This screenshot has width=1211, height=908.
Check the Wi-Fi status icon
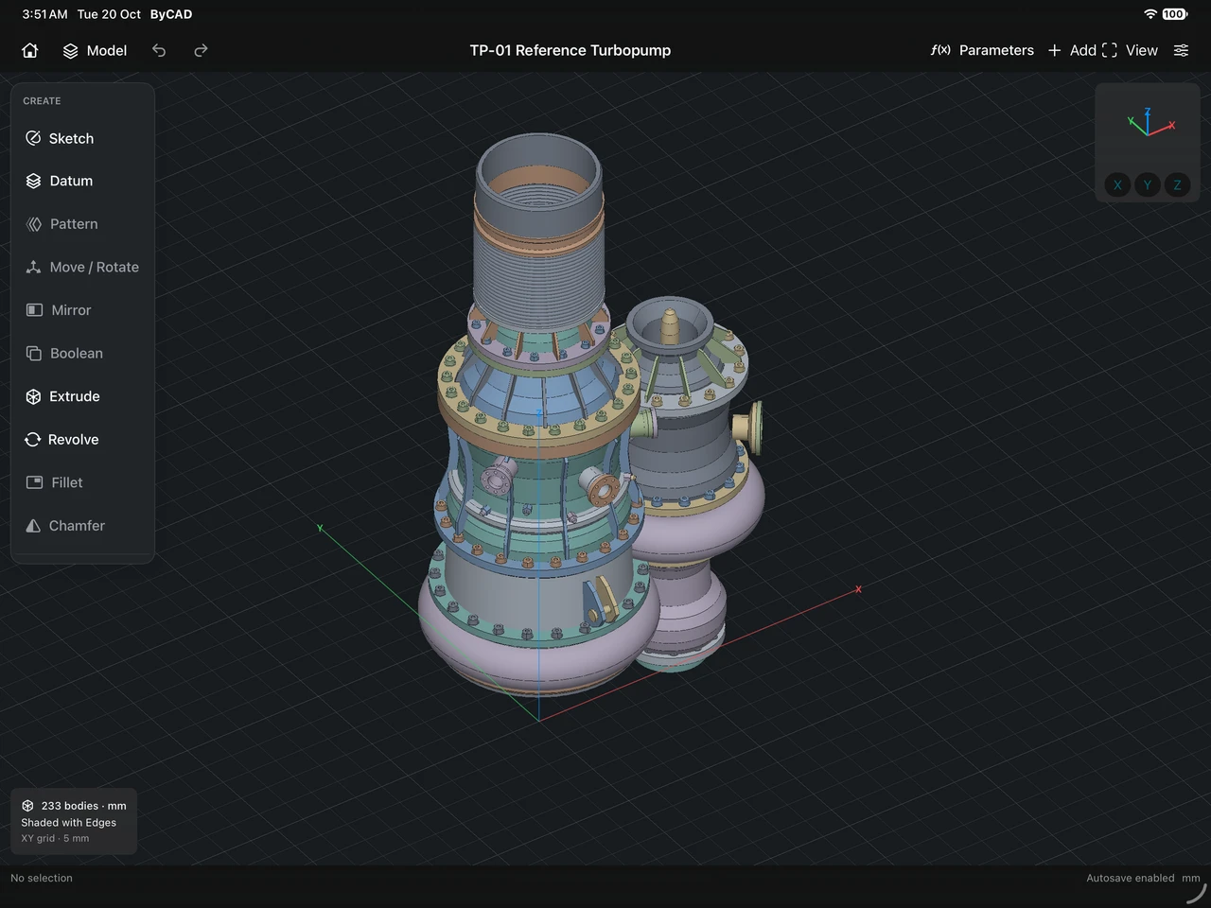click(x=1150, y=14)
